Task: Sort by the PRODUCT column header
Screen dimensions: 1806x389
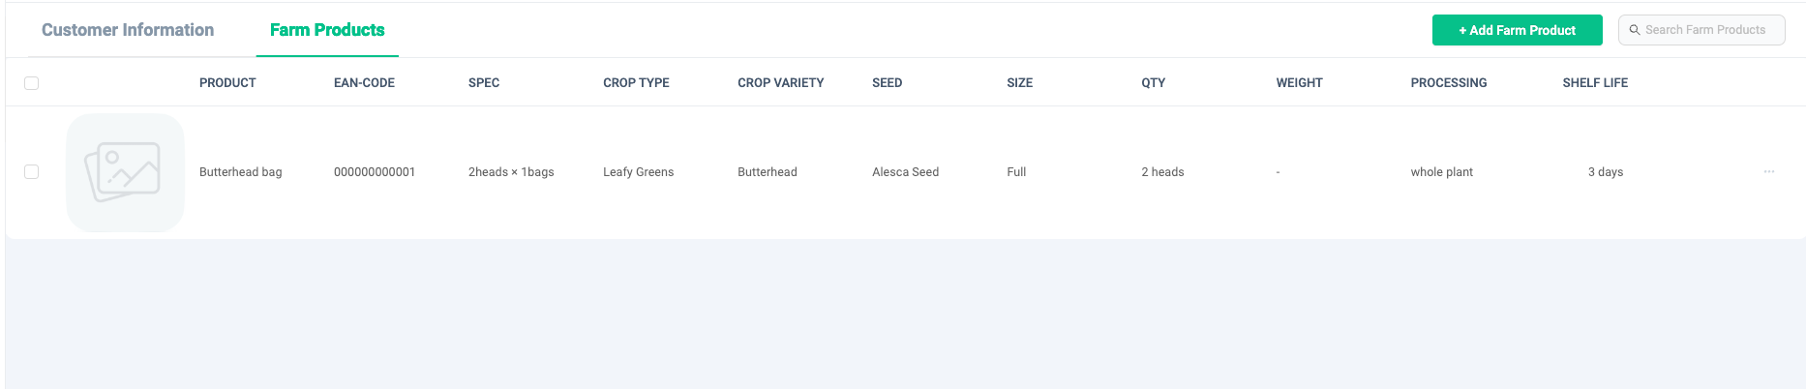Action: (227, 83)
